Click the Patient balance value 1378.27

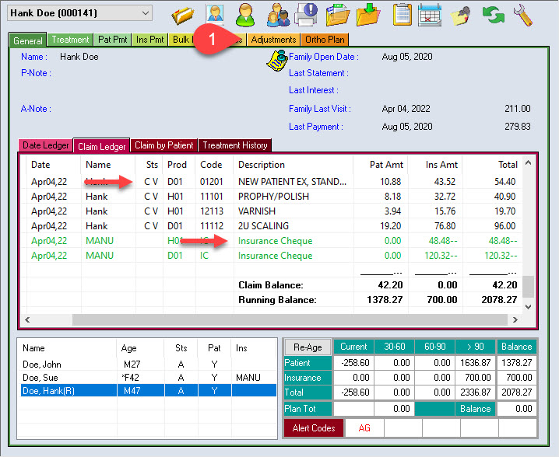pos(517,363)
